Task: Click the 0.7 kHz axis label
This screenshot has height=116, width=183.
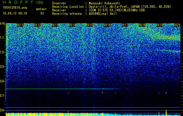Action: coord(2,96)
